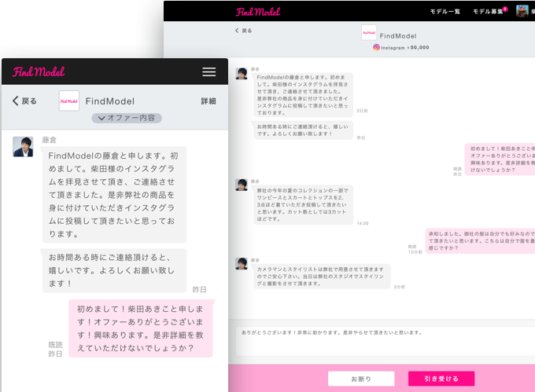Open hamburger menu in mobile view
Viewport: 535px width, 392px height.
pos(208,71)
